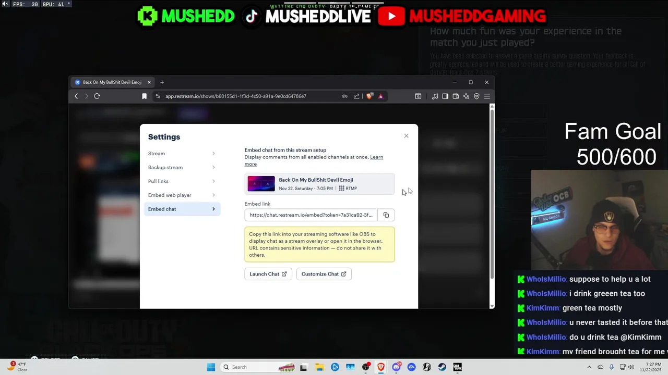Viewport: 668px width, 375px height.
Task: Open Steam from the taskbar
Action: pyautogui.click(x=442, y=367)
